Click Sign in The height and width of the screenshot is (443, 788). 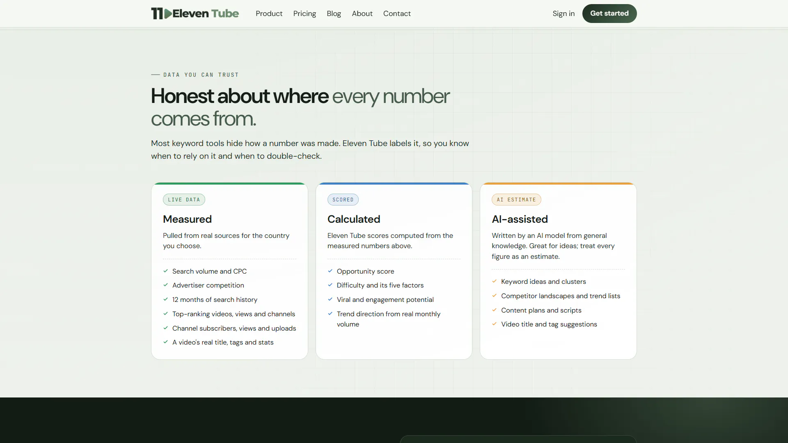click(x=564, y=14)
